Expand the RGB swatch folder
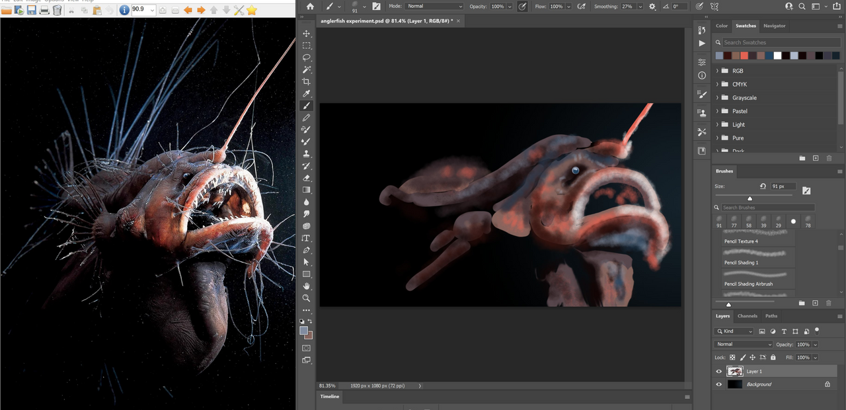 [717, 71]
